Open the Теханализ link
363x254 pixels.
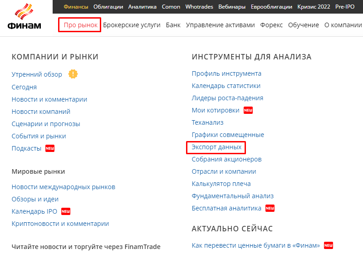207,122
